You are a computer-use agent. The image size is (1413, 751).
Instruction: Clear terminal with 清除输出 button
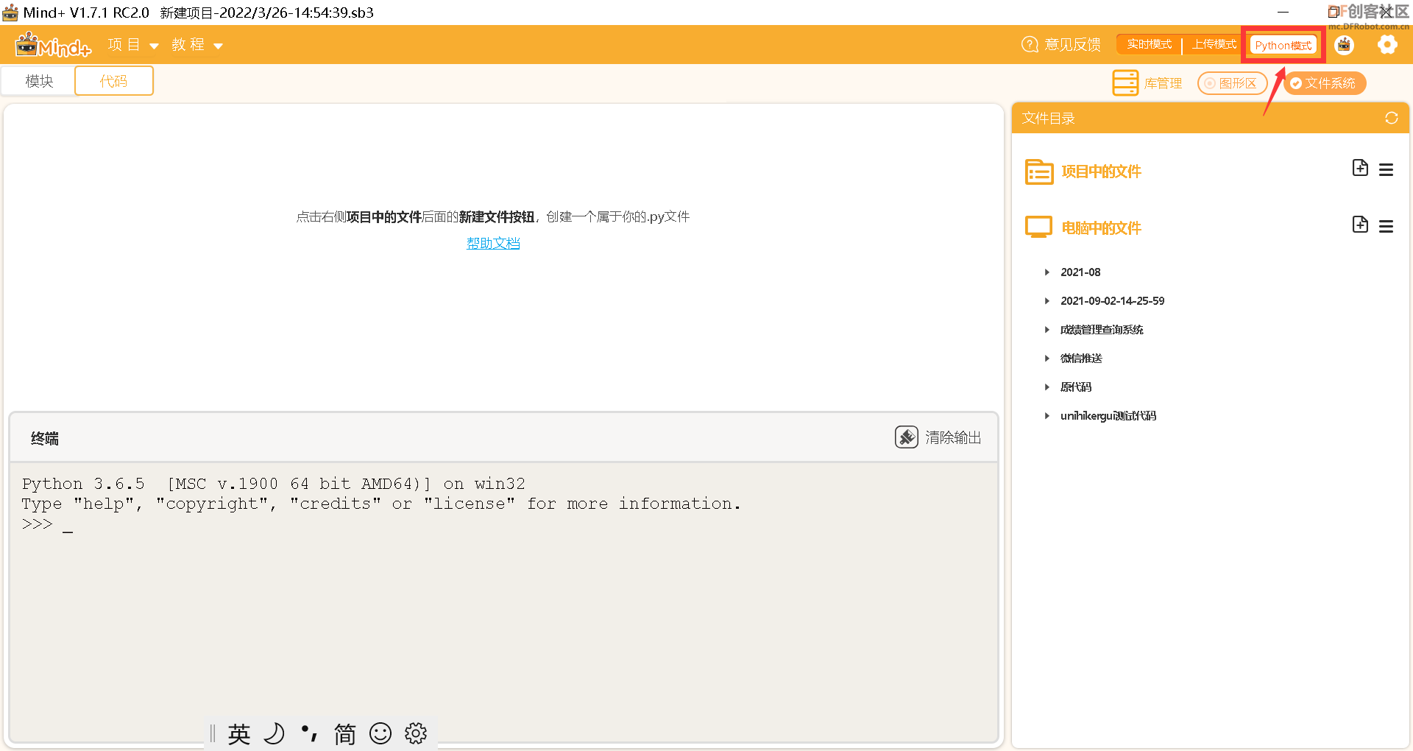(x=953, y=437)
